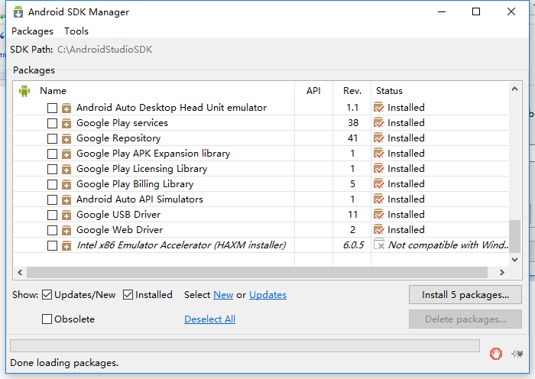The image size is (535, 379).
Task: Click the green Android robot icon in the header
Action: pos(24,91)
